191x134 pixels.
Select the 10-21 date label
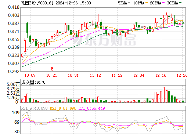point(52,75)
